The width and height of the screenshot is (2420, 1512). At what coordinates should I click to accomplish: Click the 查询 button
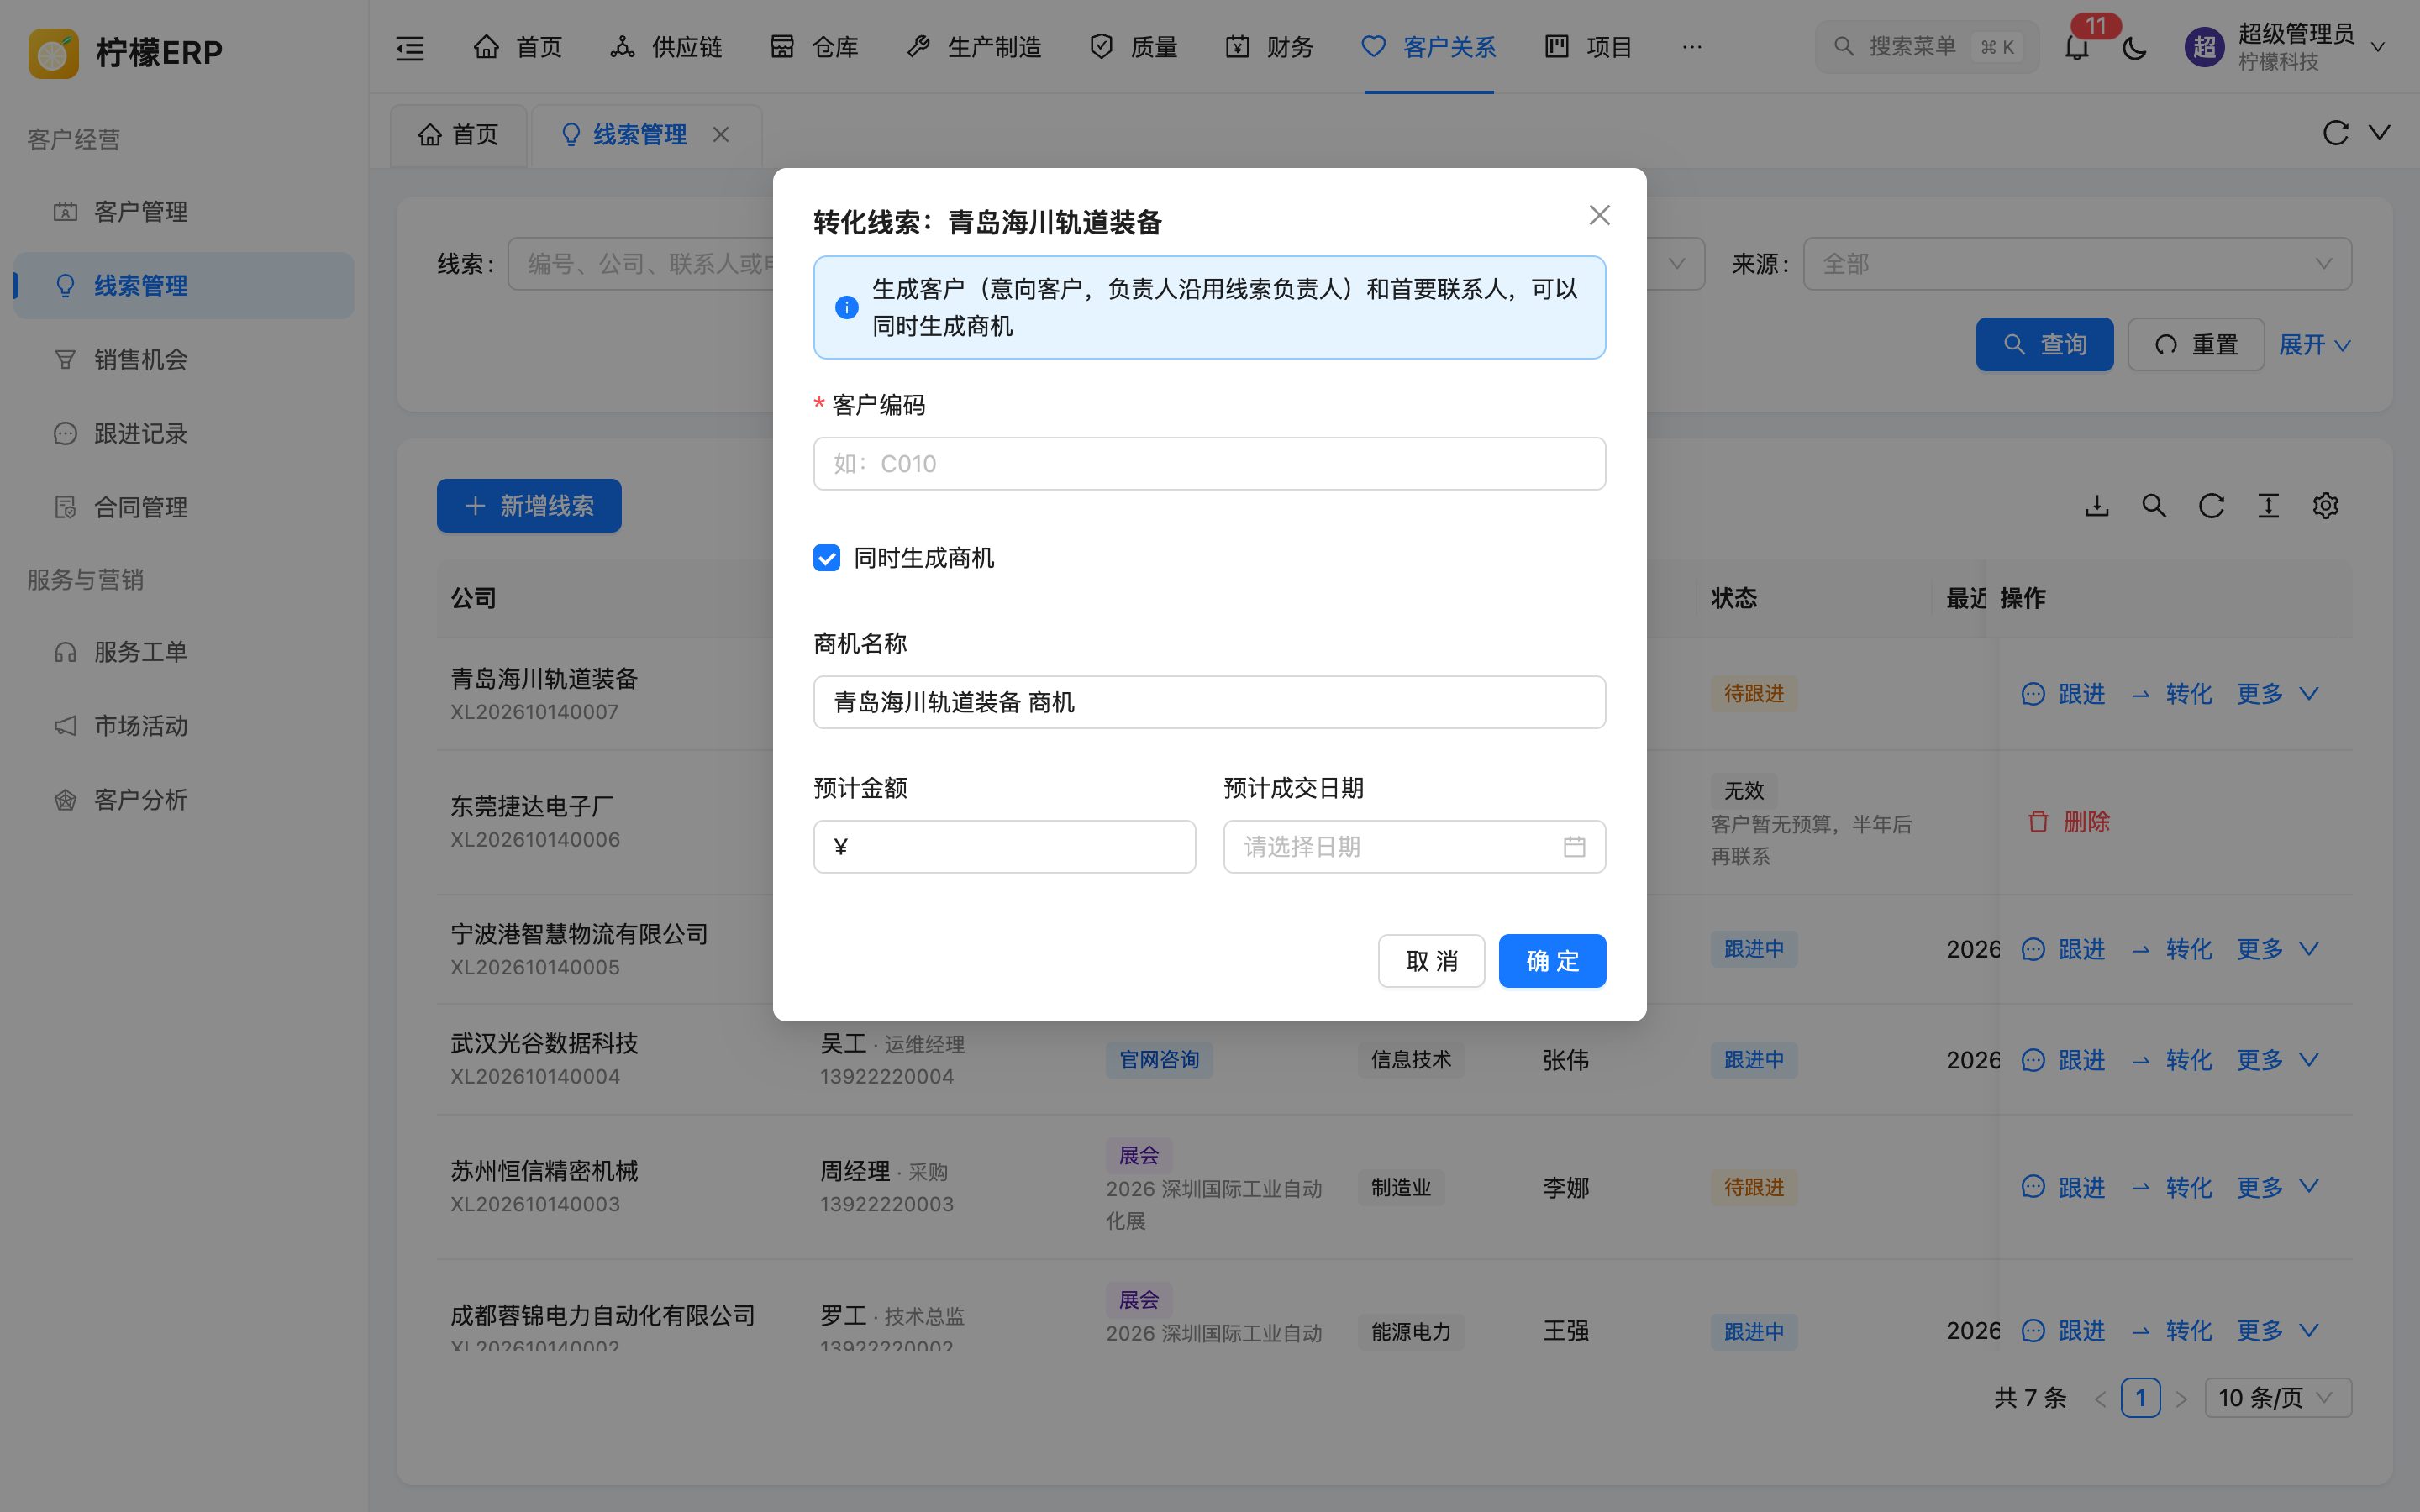pos(2044,345)
